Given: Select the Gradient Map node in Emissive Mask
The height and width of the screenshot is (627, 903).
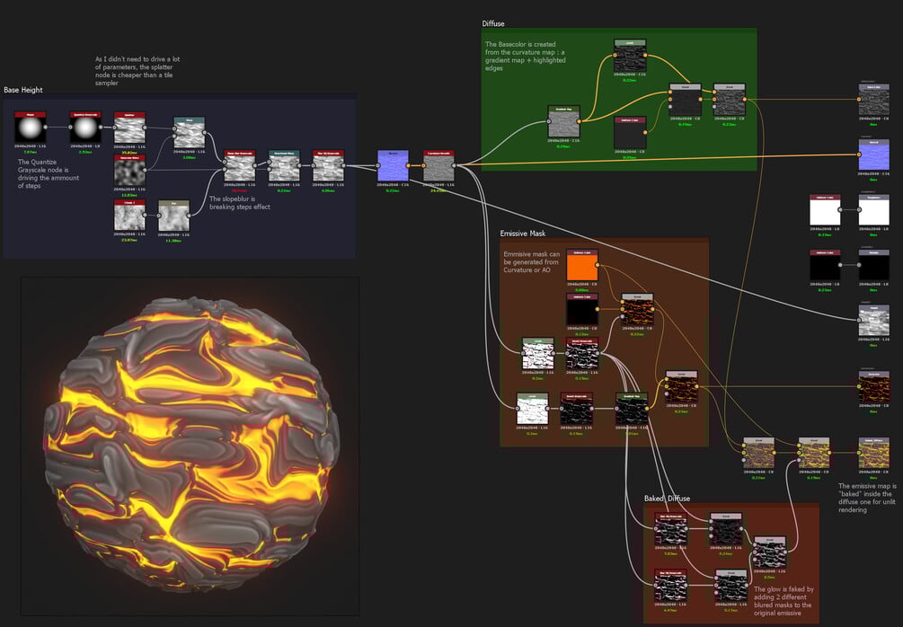Looking at the screenshot, I should [x=632, y=409].
